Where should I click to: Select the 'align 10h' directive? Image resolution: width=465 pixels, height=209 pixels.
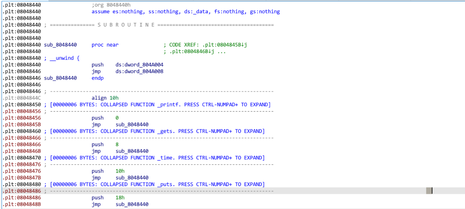click(x=105, y=98)
